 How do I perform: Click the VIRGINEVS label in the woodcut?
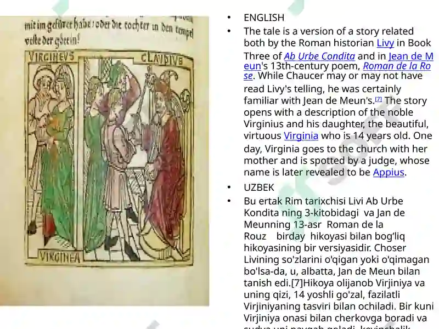(52, 56)
